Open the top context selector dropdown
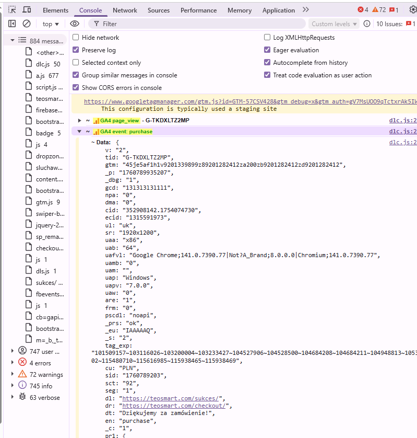 51,24
